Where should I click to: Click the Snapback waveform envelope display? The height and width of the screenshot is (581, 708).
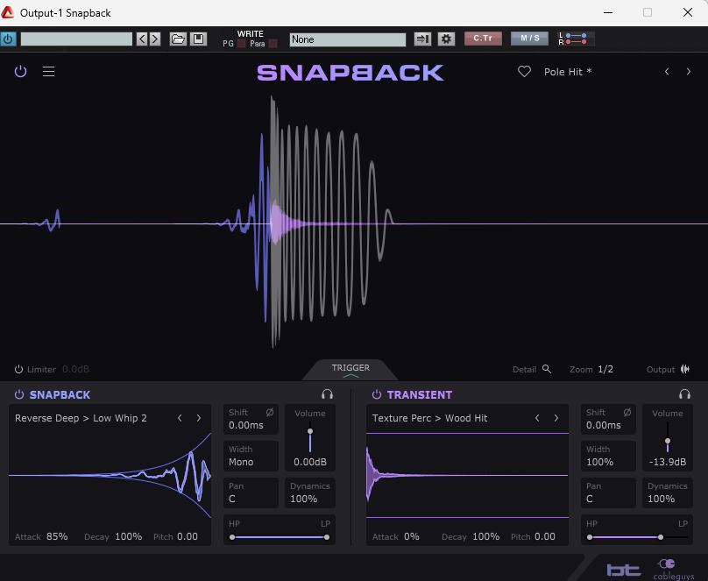coord(110,475)
